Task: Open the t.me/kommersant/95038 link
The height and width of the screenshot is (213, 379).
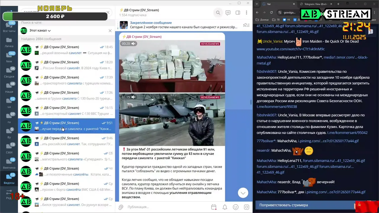Action: click(277, 106)
